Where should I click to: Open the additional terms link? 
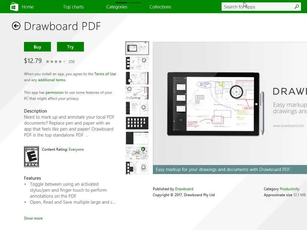pyautogui.click(x=52, y=80)
